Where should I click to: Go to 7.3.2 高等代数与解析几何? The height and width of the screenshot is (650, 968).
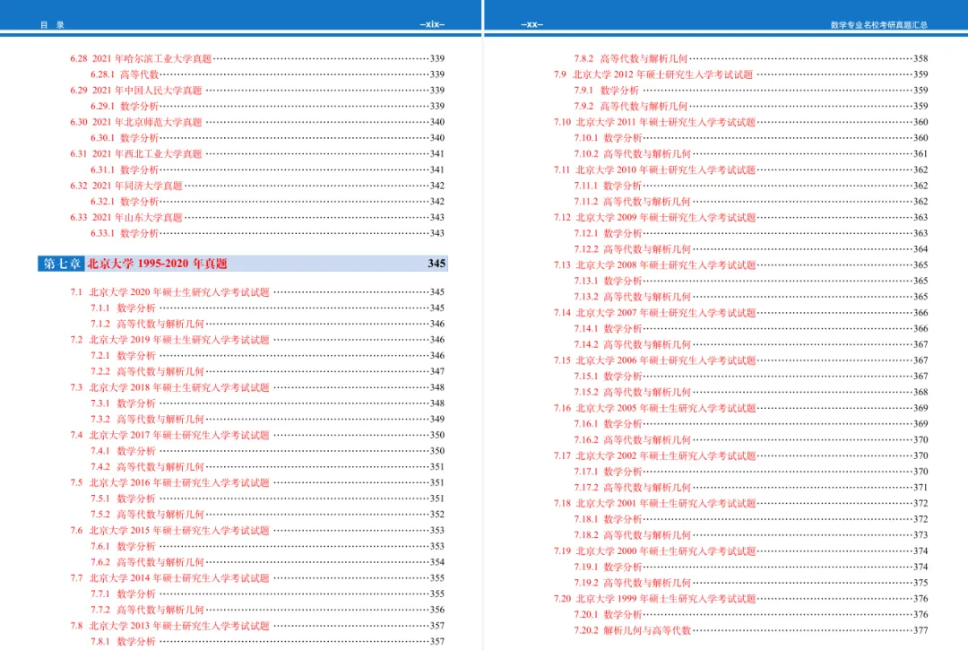[x=267, y=419]
